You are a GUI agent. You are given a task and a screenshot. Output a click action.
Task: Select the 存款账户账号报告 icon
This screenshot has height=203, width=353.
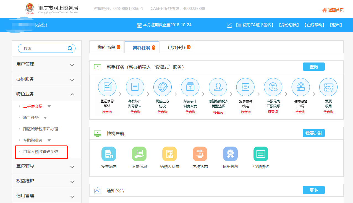pyautogui.click(x=135, y=87)
